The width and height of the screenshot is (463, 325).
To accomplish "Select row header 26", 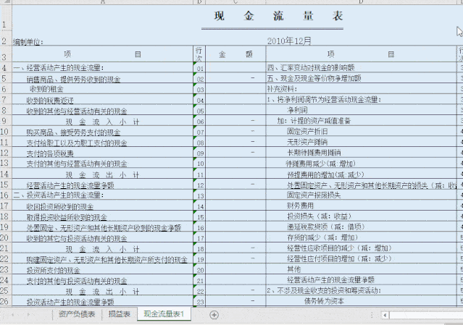I will [5, 301].
